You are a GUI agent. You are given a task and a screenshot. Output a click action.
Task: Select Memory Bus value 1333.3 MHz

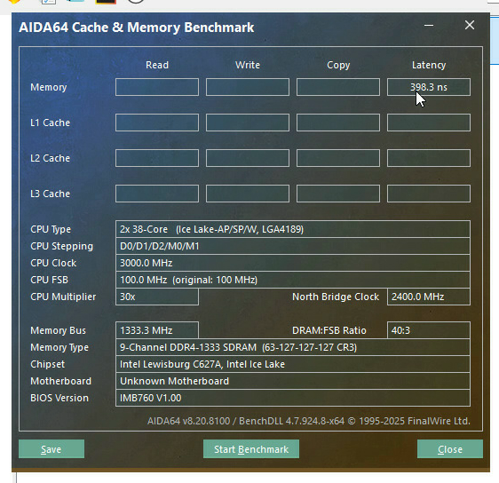click(157, 330)
